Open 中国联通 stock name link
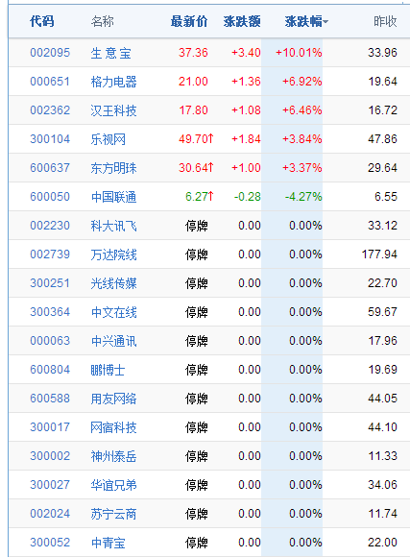Screen dimensions: 410x557 [x=113, y=197]
